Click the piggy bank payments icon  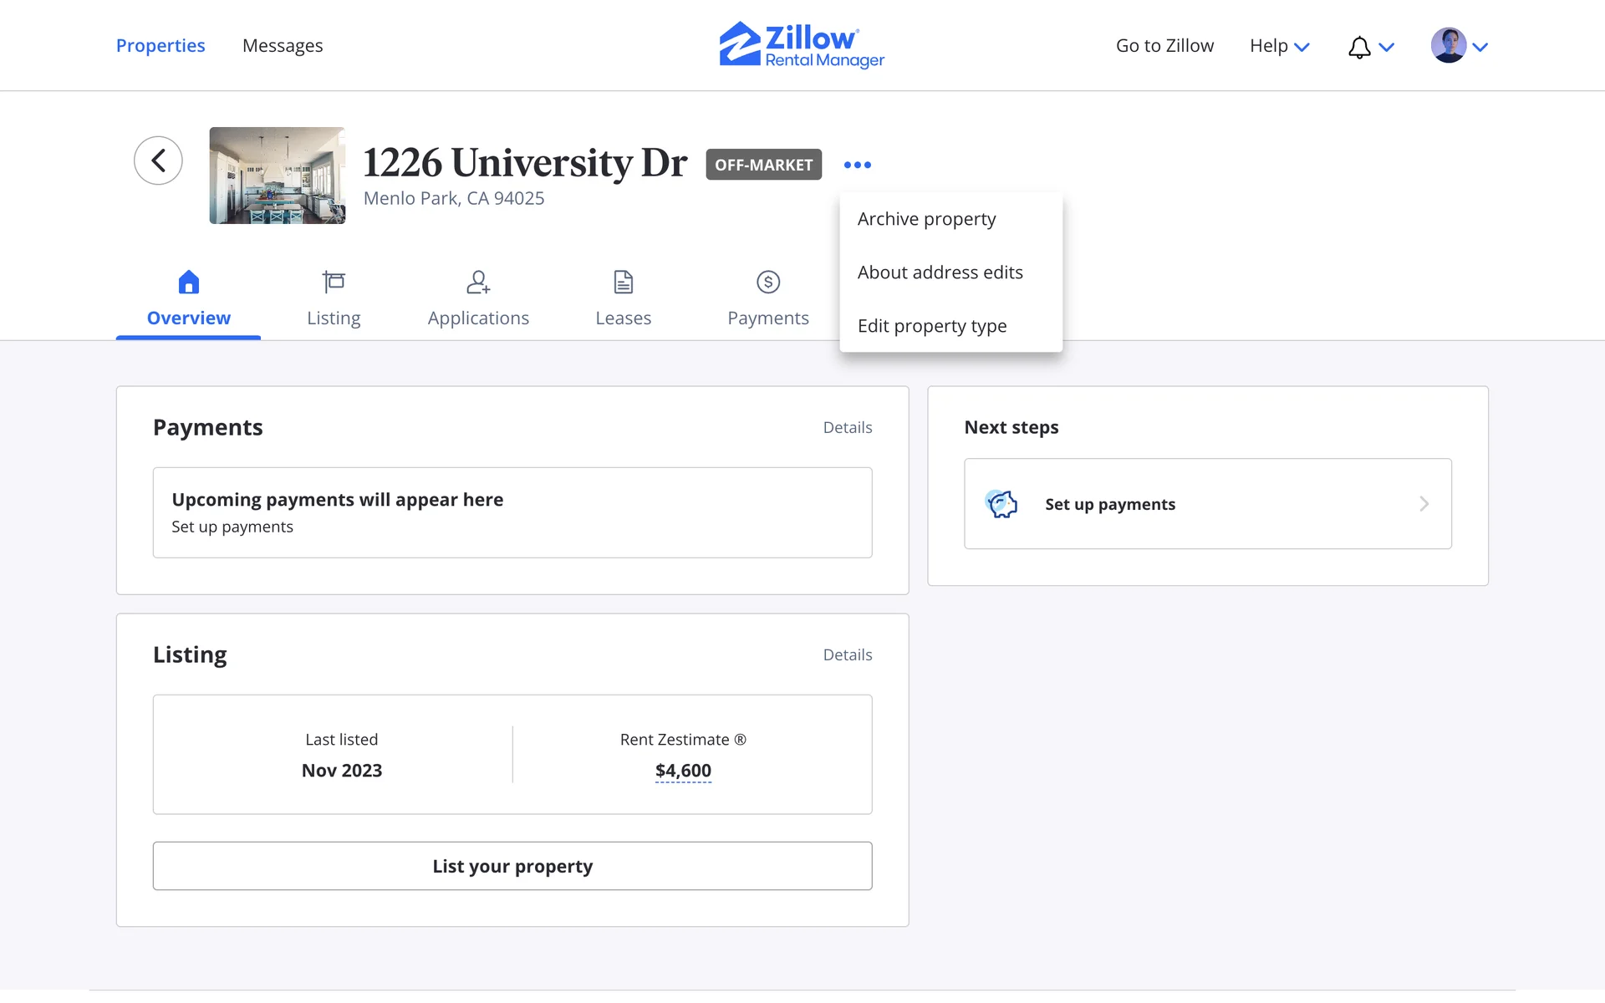coord(1001,504)
